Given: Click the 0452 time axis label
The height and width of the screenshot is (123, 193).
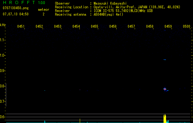Looking at the screenshot, I should pyautogui.click(x=39, y=26).
